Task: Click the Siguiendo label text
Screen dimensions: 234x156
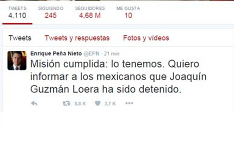Action: (51, 8)
